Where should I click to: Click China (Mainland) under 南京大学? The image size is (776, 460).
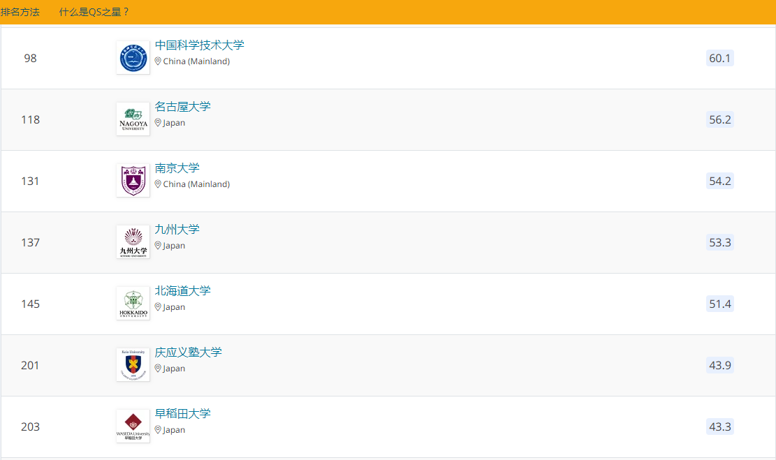point(196,184)
